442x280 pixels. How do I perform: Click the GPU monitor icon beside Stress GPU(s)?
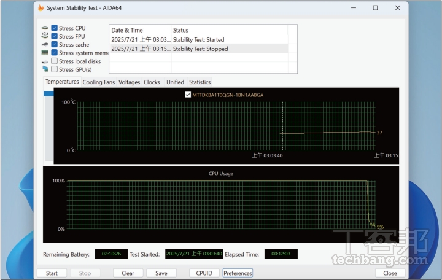pos(45,69)
